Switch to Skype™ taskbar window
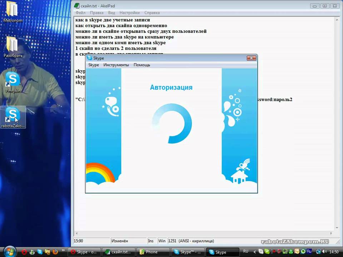 tap(188, 252)
